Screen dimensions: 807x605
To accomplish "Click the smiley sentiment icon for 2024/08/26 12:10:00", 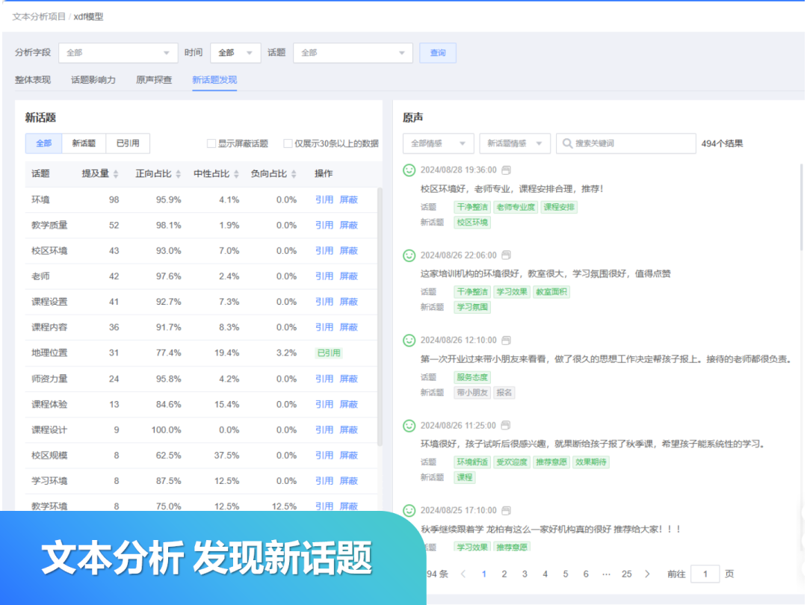I will (409, 341).
